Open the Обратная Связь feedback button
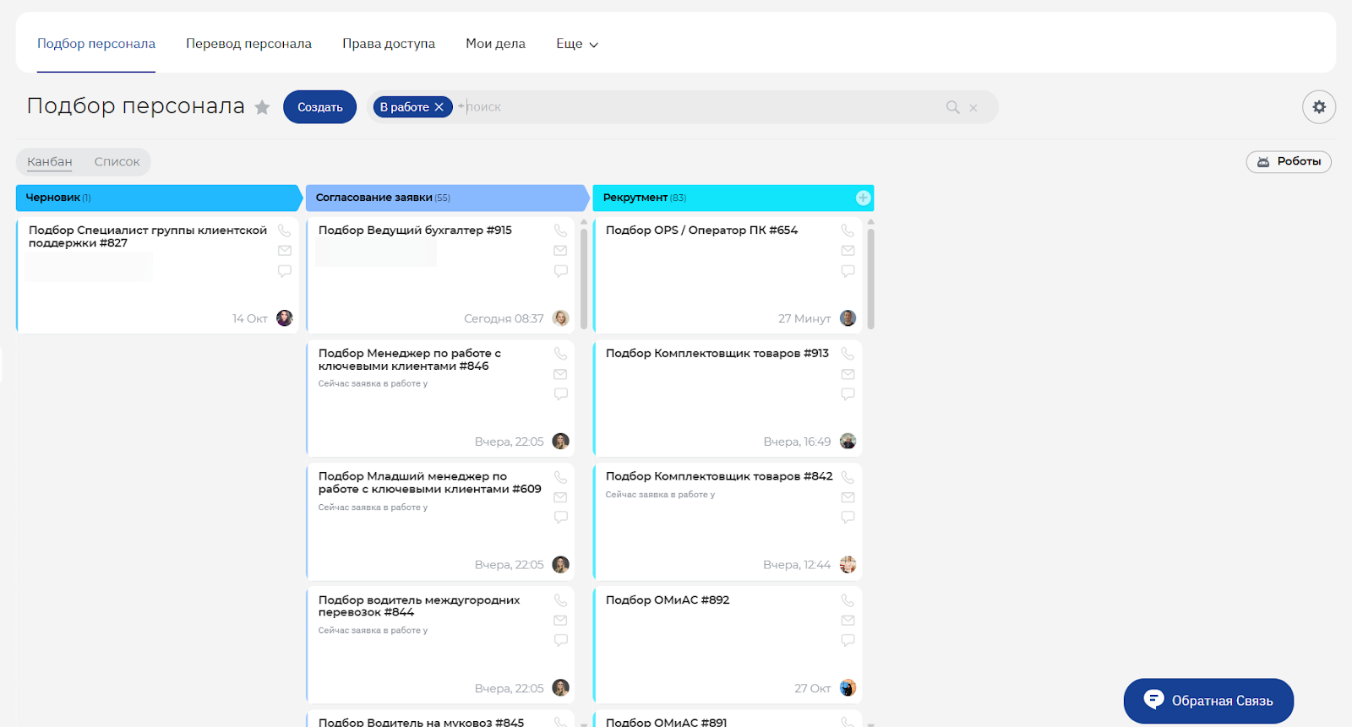This screenshot has height=727, width=1352. coord(1208,701)
